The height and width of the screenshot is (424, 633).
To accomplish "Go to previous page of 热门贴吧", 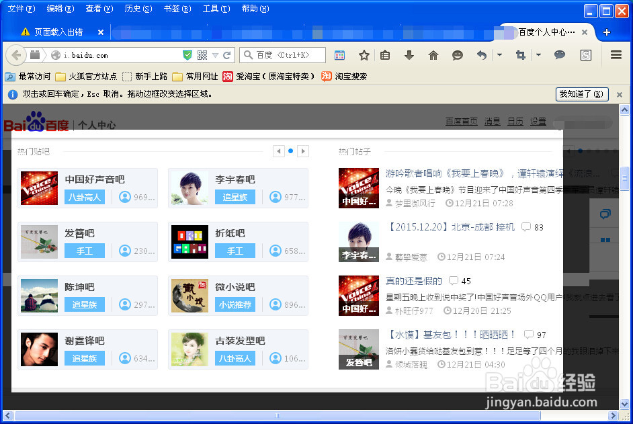I will [279, 151].
